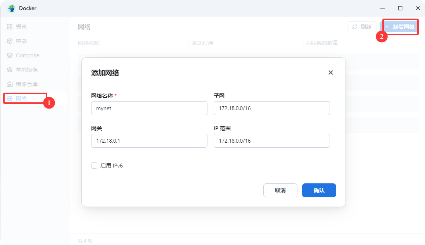The image size is (425, 245).
Task: Click the 网络名称 field containing mynet
Action: [x=149, y=109]
